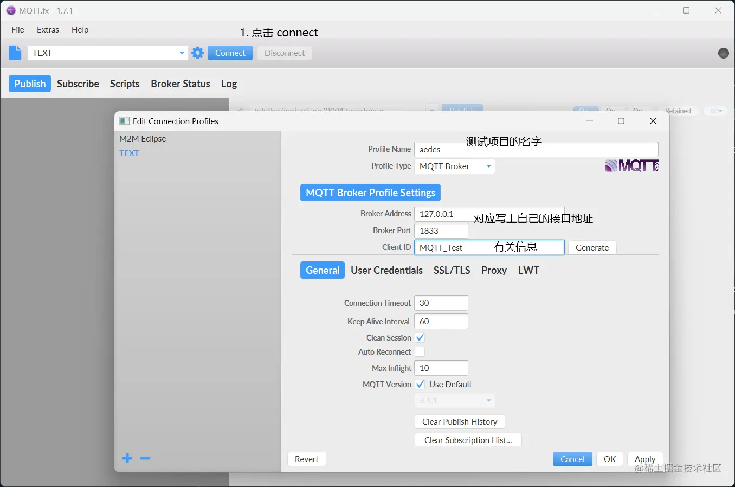735x487 pixels.
Task: Click the OK button
Action: (x=610, y=459)
